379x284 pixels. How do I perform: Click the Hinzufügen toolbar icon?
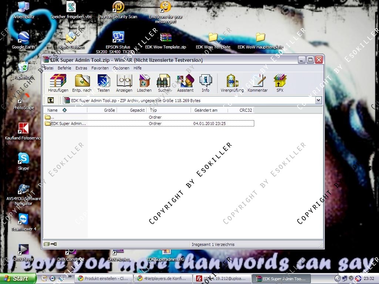coord(58,83)
